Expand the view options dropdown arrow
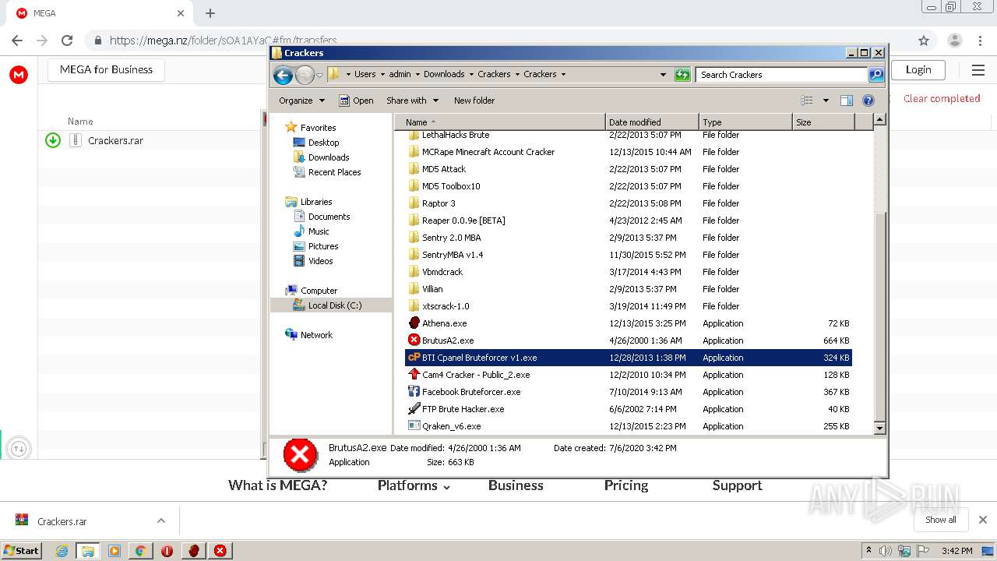997x561 pixels. (x=826, y=101)
